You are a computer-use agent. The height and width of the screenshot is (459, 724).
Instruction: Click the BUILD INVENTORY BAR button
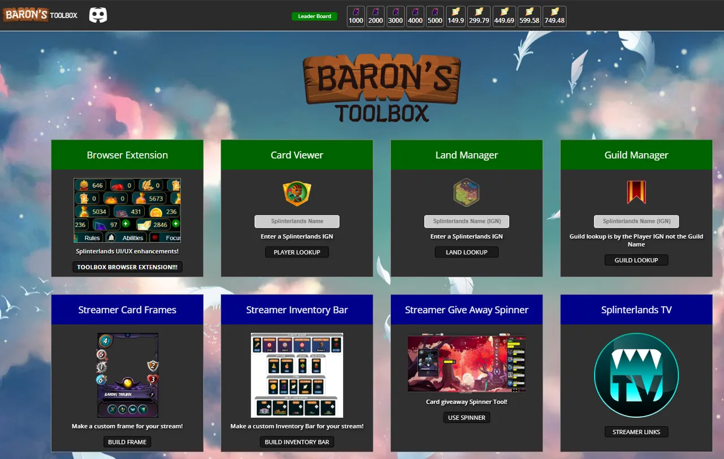(297, 442)
